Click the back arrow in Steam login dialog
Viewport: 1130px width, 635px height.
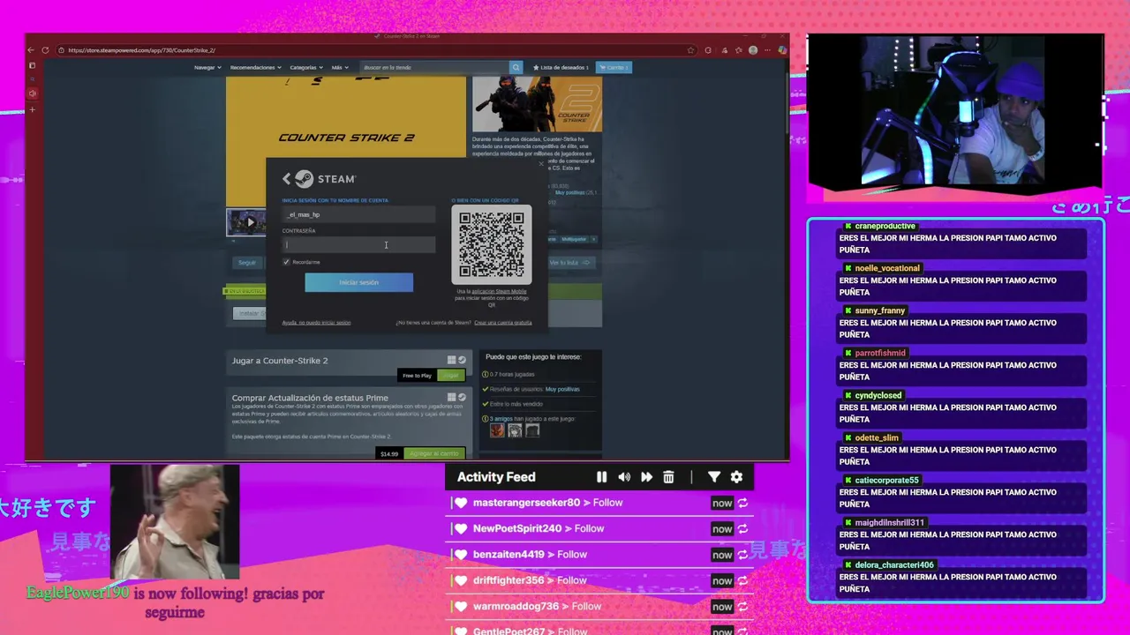tap(286, 179)
